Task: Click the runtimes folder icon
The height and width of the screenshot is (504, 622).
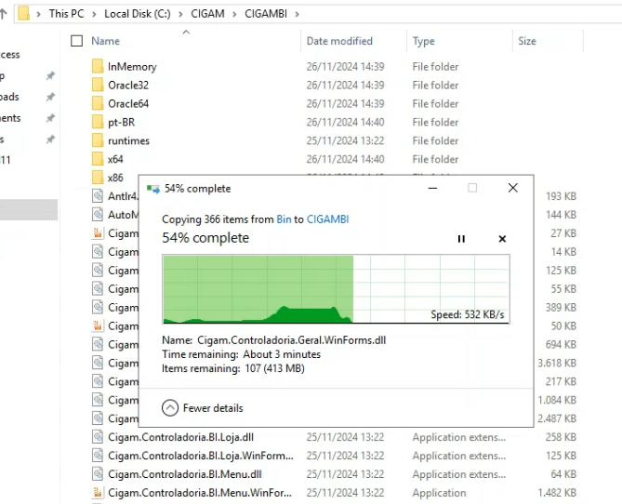Action: (x=99, y=141)
